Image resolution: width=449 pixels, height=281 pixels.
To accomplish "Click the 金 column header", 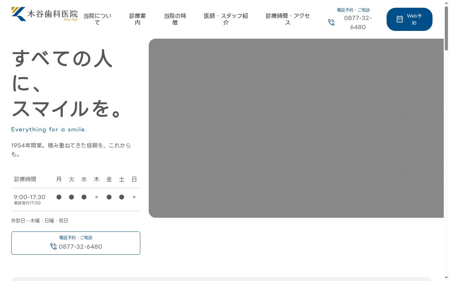I will pos(109,179).
